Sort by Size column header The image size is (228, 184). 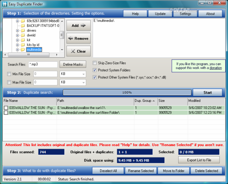click(x=173, y=101)
